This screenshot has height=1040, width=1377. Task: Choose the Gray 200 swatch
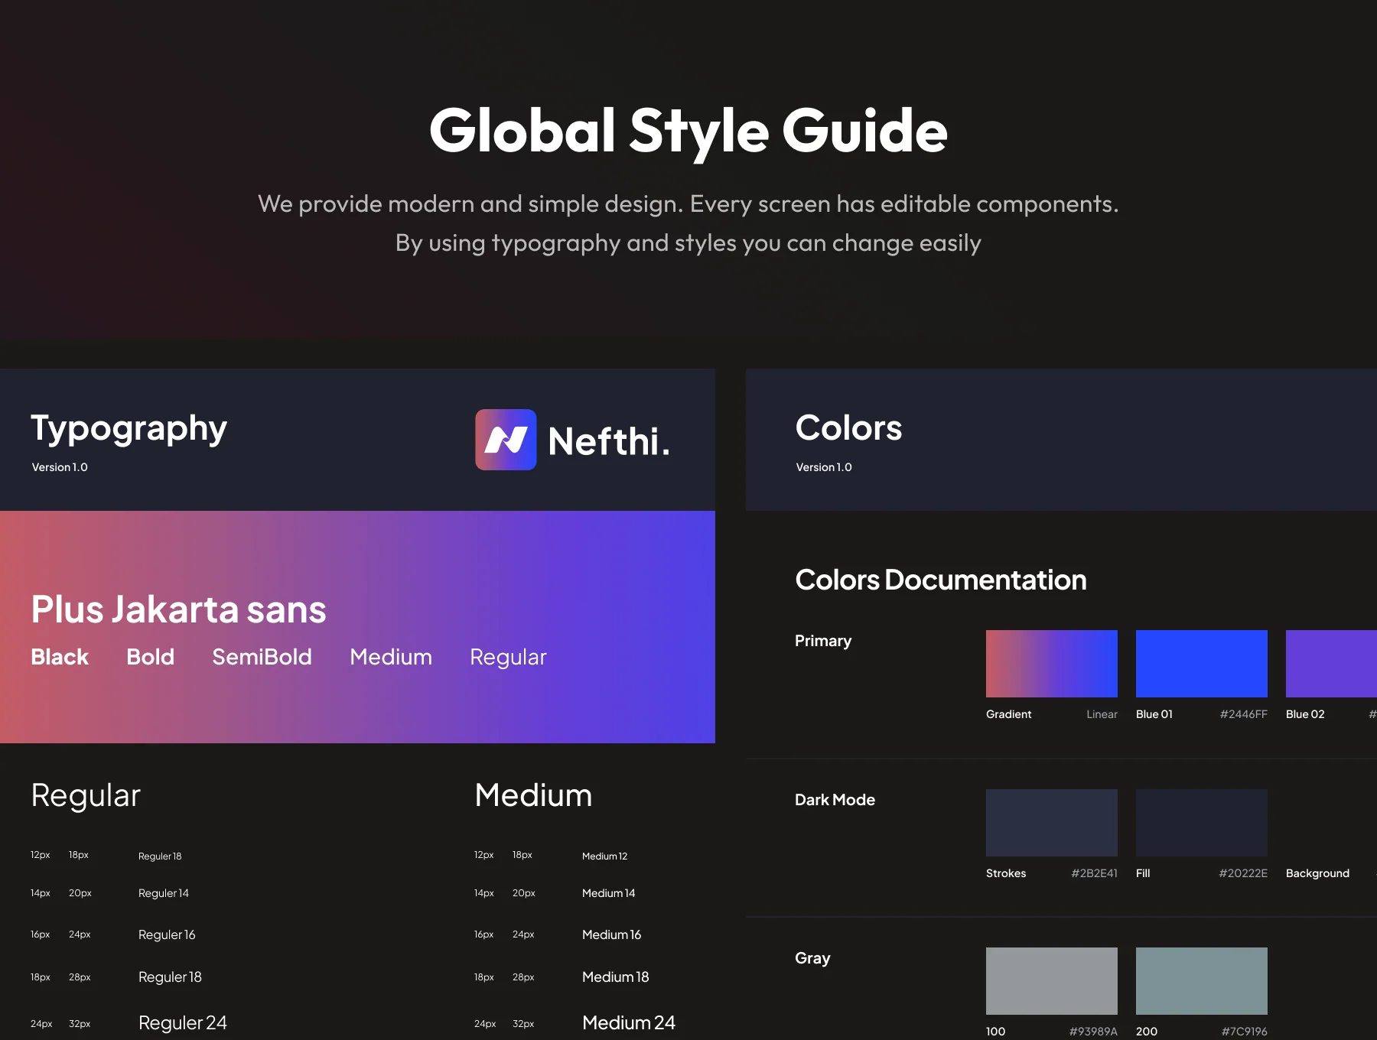tap(1202, 981)
